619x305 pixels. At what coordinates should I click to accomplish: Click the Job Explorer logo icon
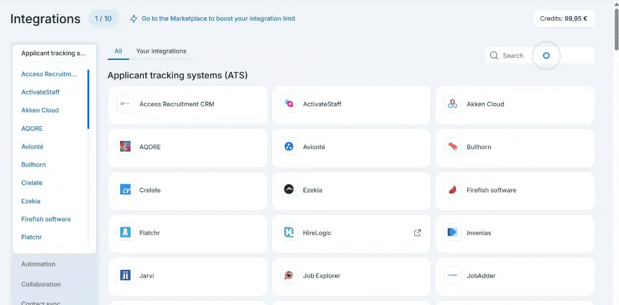[x=289, y=276]
